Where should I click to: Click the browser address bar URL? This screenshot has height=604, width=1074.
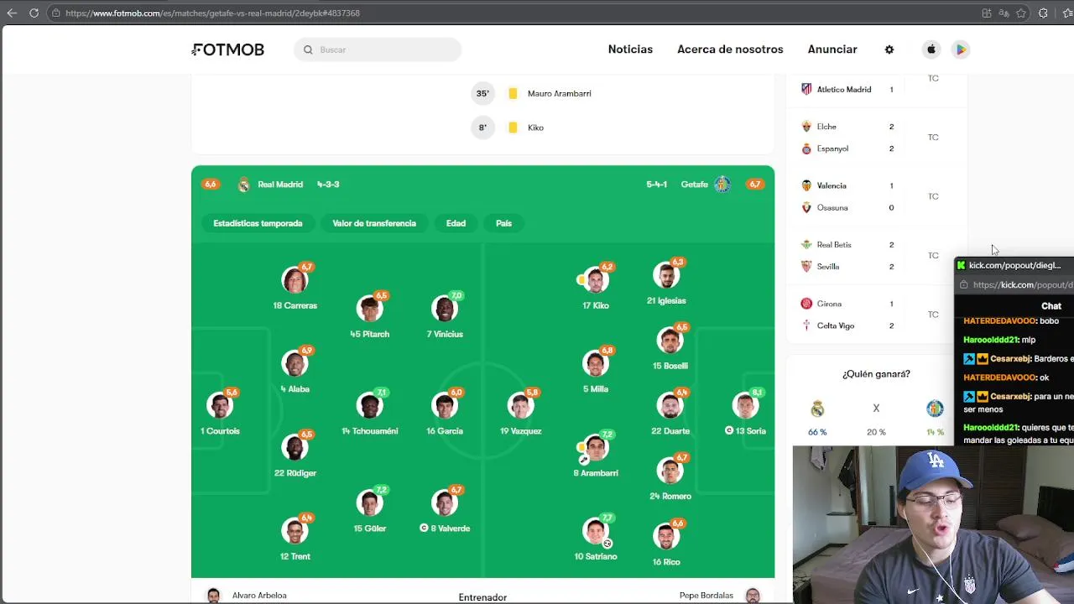pos(212,13)
